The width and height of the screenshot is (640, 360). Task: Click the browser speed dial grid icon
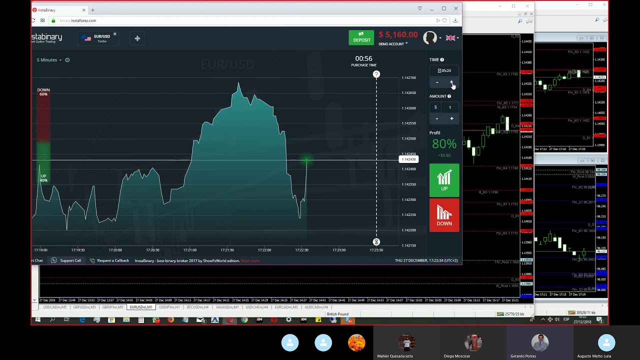click(42, 20)
